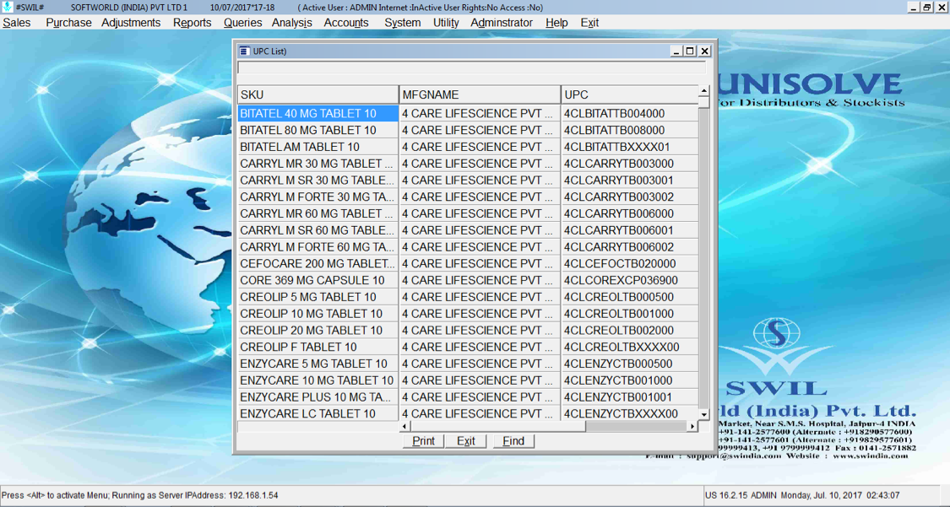Click the horizontal scrollbar thumb
This screenshot has width=950, height=507.
[498, 427]
